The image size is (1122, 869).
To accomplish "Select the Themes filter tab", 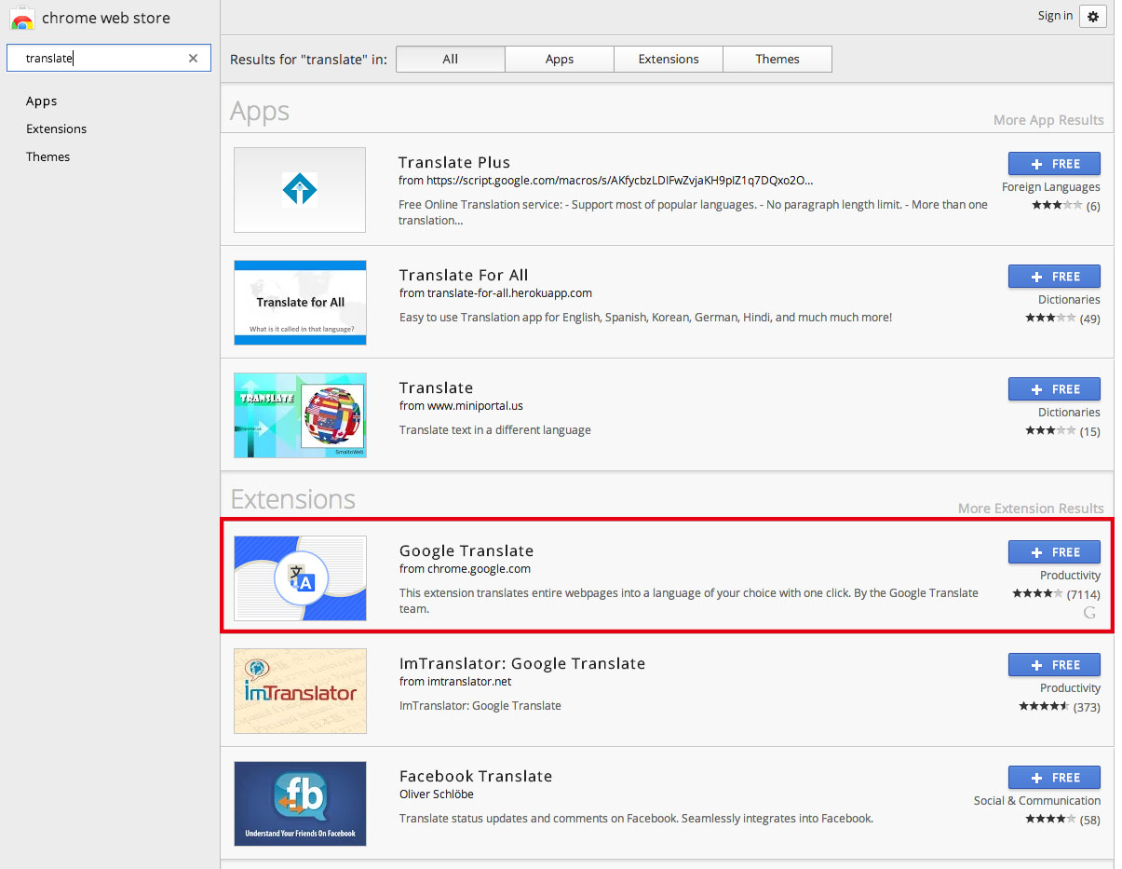I will pos(777,60).
